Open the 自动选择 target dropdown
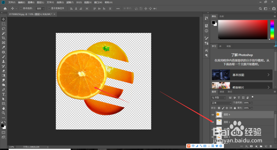Image resolution: width=277 pixels, height=150 pixels. [x=40, y=9]
